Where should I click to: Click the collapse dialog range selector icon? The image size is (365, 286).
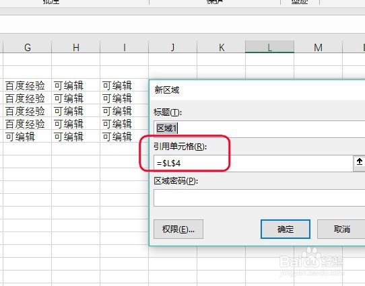click(359, 164)
